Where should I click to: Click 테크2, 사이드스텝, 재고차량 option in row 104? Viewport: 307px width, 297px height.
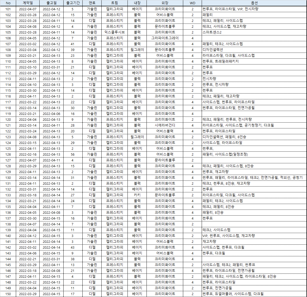(x=254, y=26)
